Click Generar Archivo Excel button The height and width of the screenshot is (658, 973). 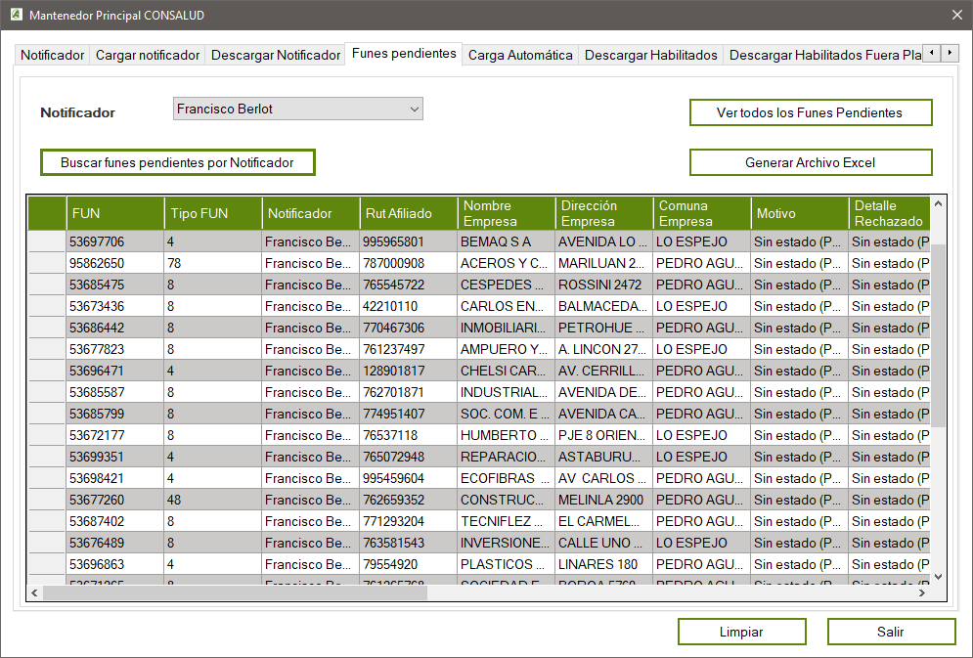tap(810, 162)
